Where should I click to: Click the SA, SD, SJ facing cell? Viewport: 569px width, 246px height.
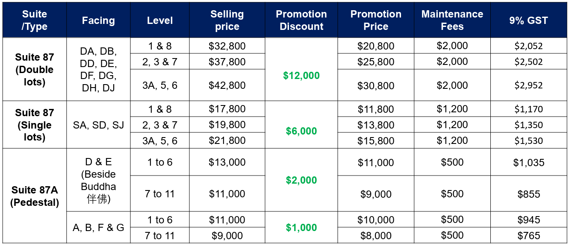[x=98, y=125]
